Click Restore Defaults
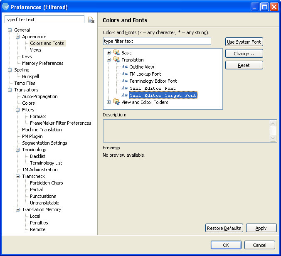This screenshot has width=281, height=256. [x=224, y=228]
